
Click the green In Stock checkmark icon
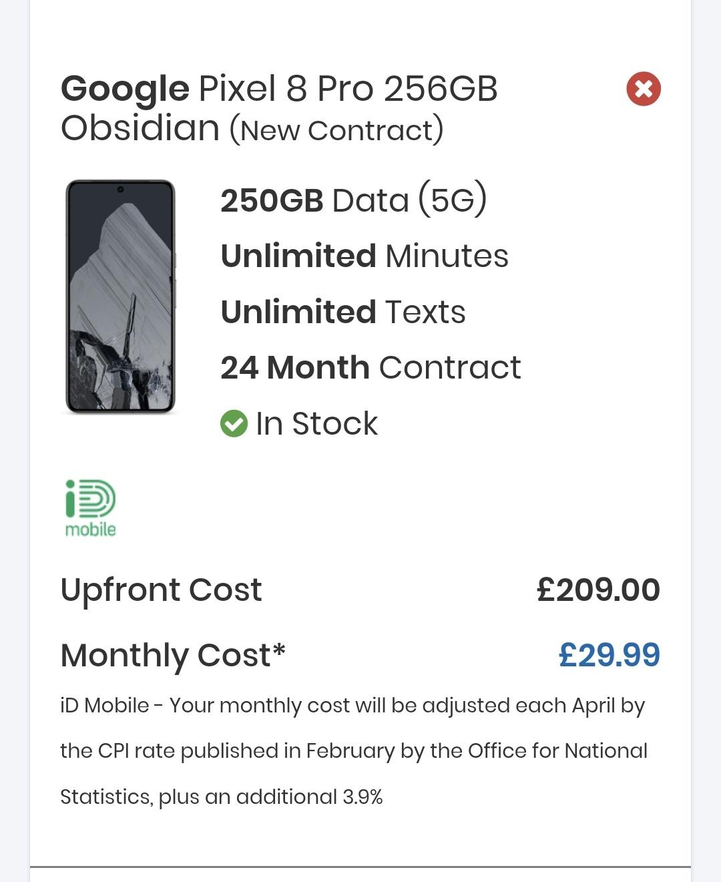click(x=234, y=423)
